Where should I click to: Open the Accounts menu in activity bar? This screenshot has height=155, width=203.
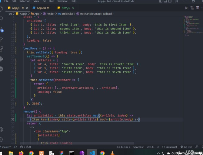tap(1, 129)
